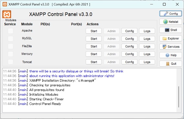Viewport: 184px width, 119px height.
Task: Click the FileZilla Admin button
Action: [x=112, y=46]
